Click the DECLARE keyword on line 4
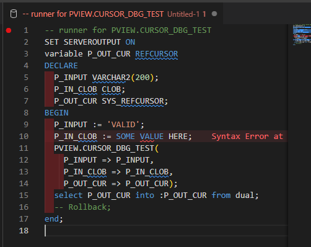 (x=61, y=66)
